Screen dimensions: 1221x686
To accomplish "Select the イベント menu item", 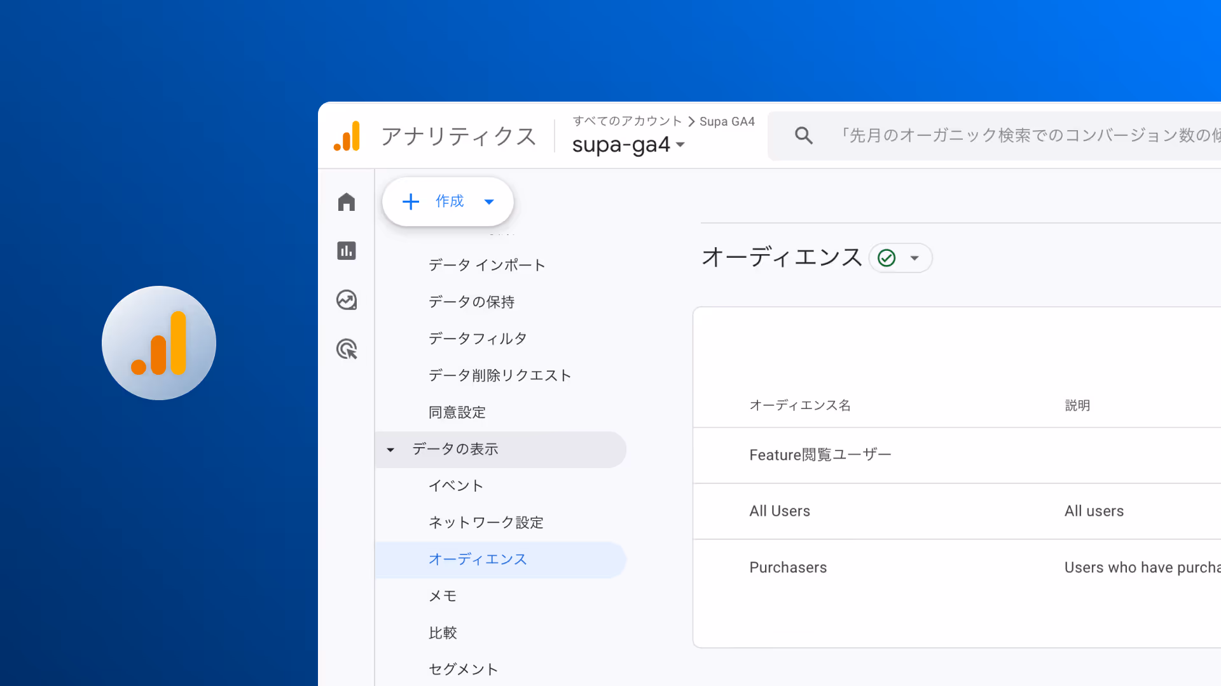I will [x=456, y=486].
